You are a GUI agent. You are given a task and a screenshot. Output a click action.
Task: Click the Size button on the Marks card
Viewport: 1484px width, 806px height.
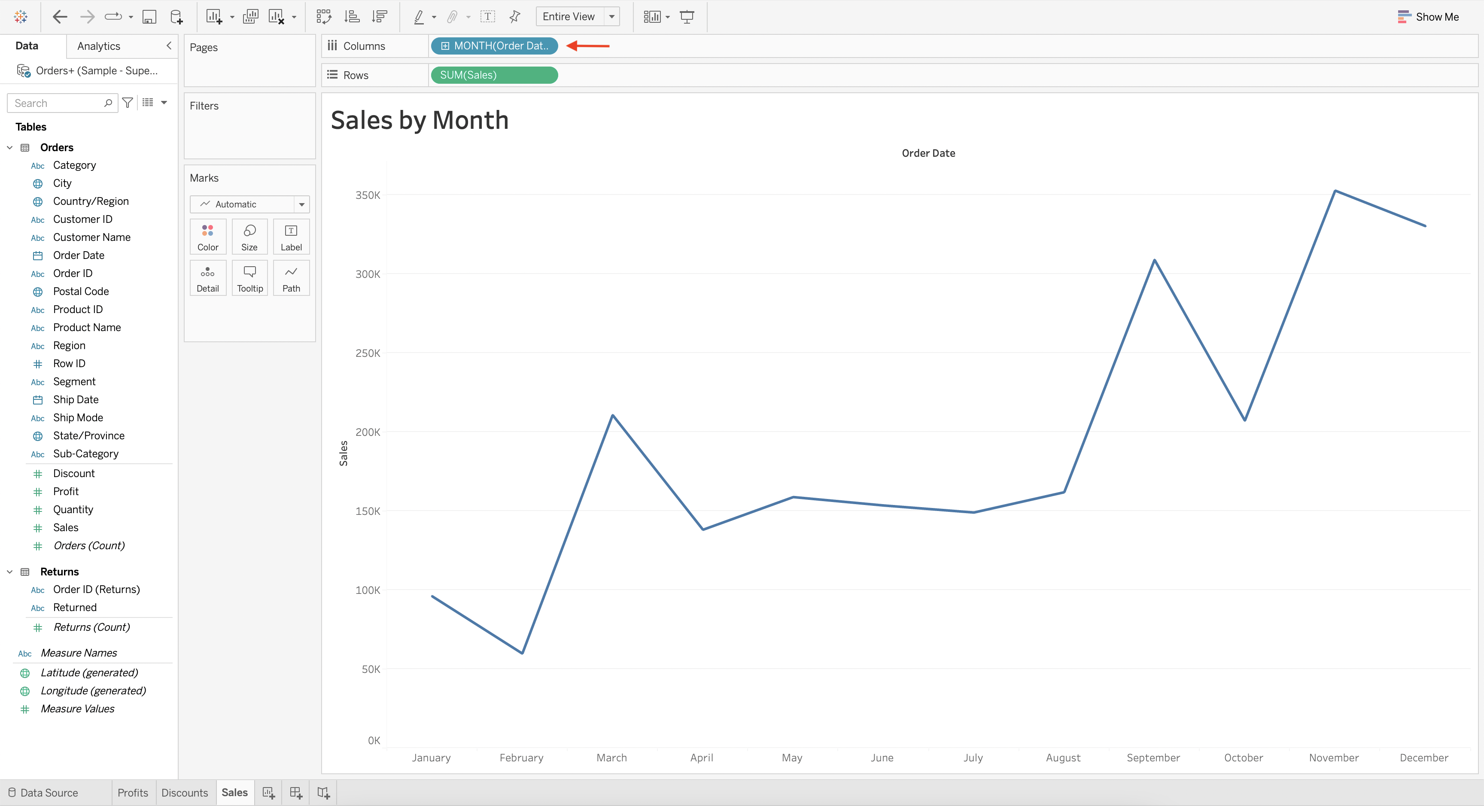pos(249,236)
